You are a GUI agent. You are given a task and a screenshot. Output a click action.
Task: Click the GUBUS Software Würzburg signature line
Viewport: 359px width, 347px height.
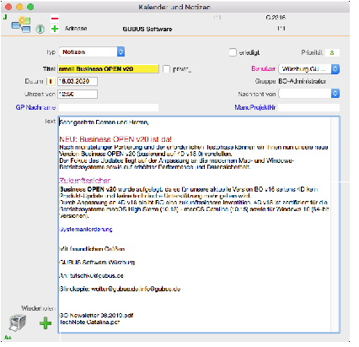click(x=97, y=262)
